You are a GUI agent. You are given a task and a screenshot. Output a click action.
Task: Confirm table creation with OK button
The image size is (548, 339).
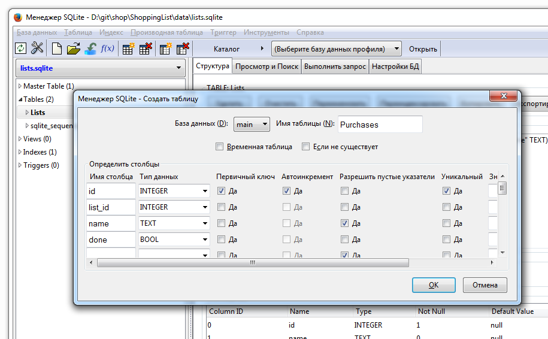pos(434,285)
